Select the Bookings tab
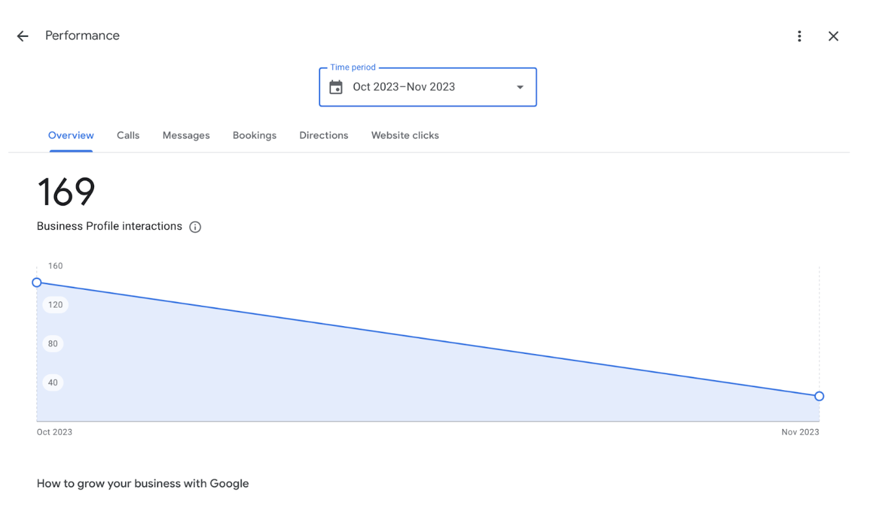Viewport: 892px width, 505px height. click(x=255, y=135)
